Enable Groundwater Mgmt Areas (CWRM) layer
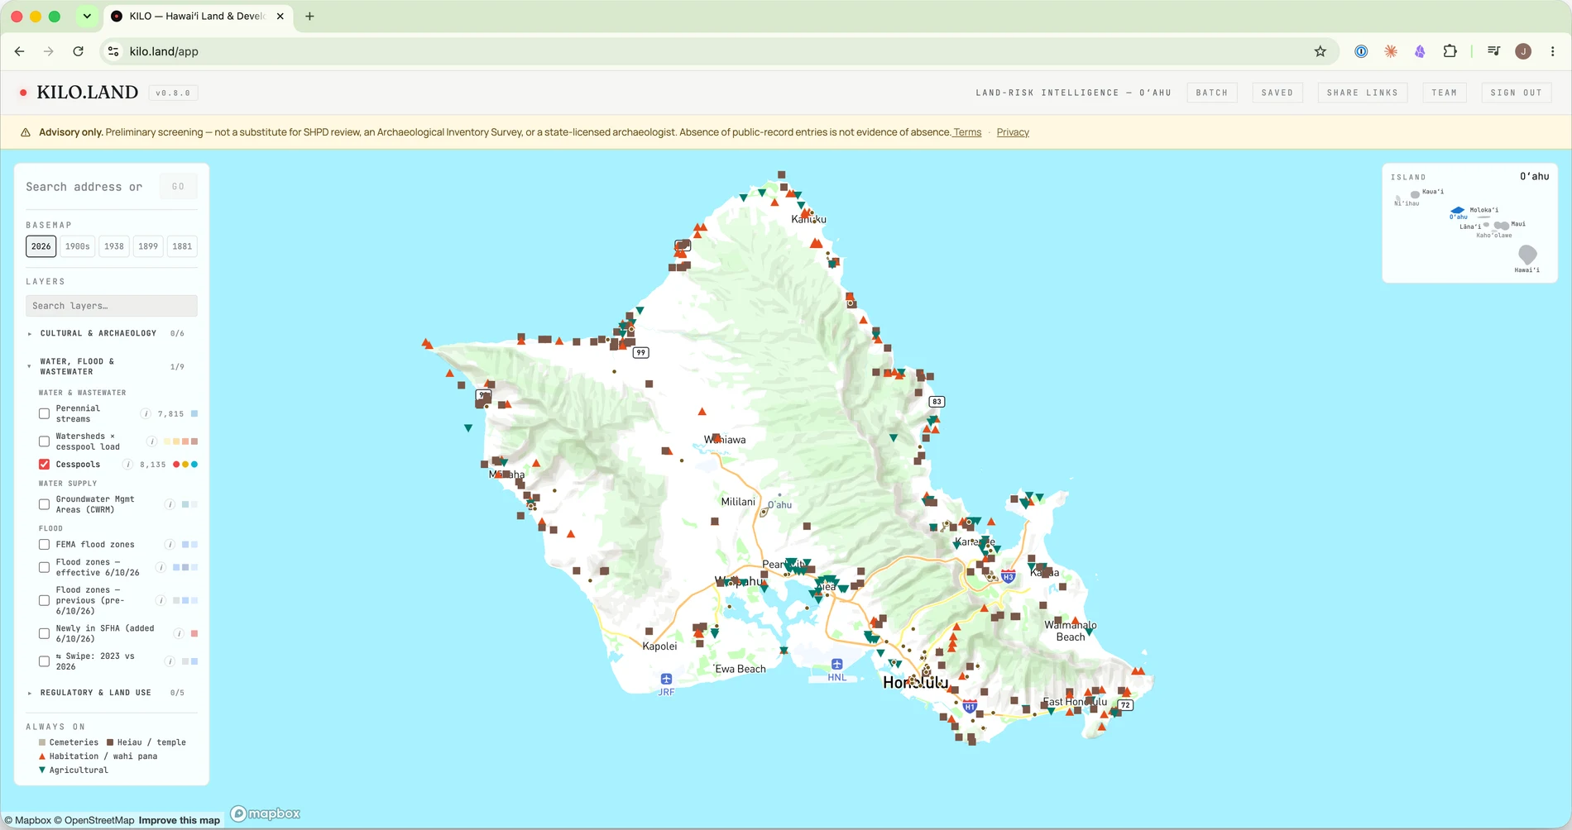 pyautogui.click(x=45, y=504)
